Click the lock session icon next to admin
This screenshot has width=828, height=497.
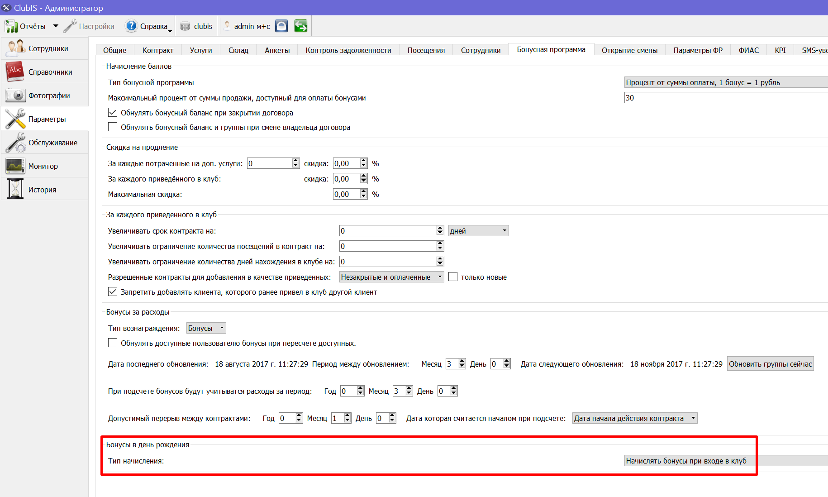281,26
